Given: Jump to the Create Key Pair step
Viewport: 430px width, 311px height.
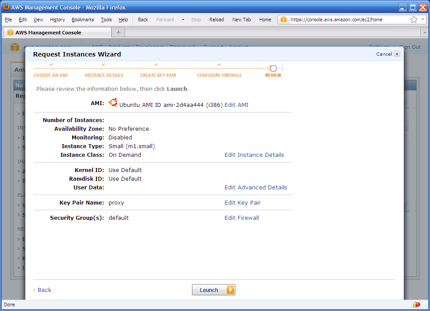Looking at the screenshot, I should tap(158, 75).
